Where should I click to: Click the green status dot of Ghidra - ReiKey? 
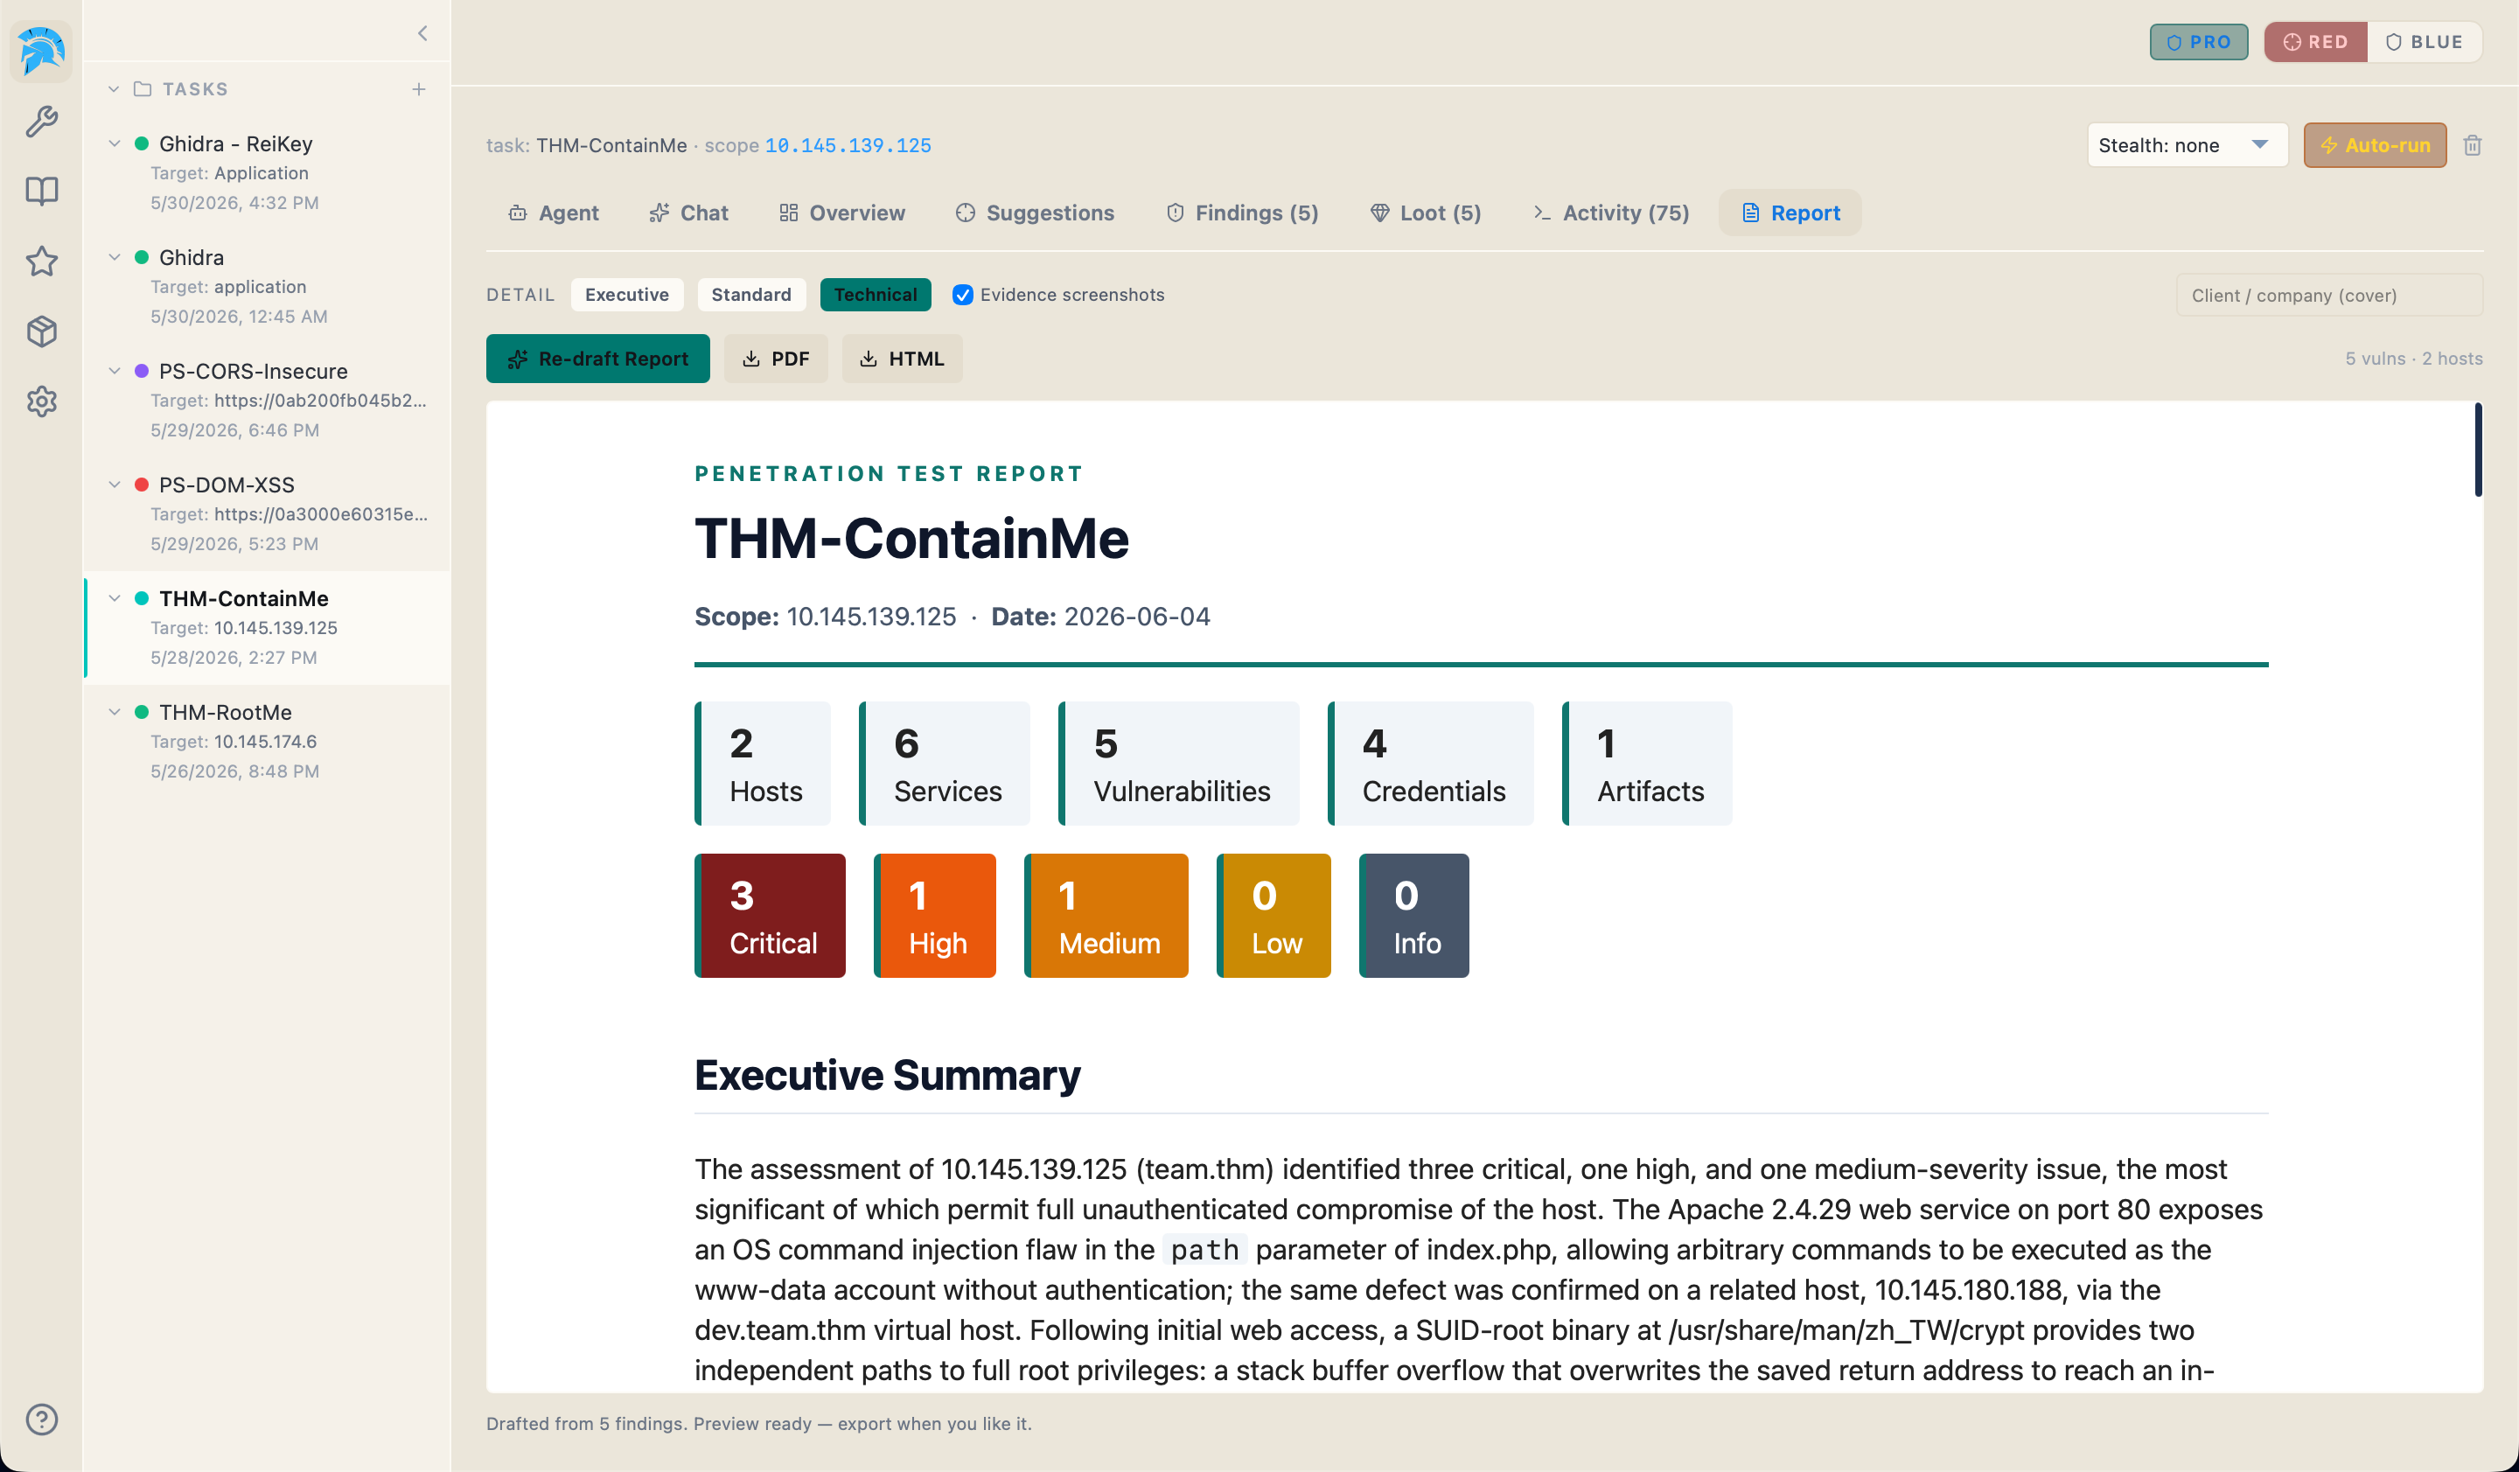coord(141,143)
